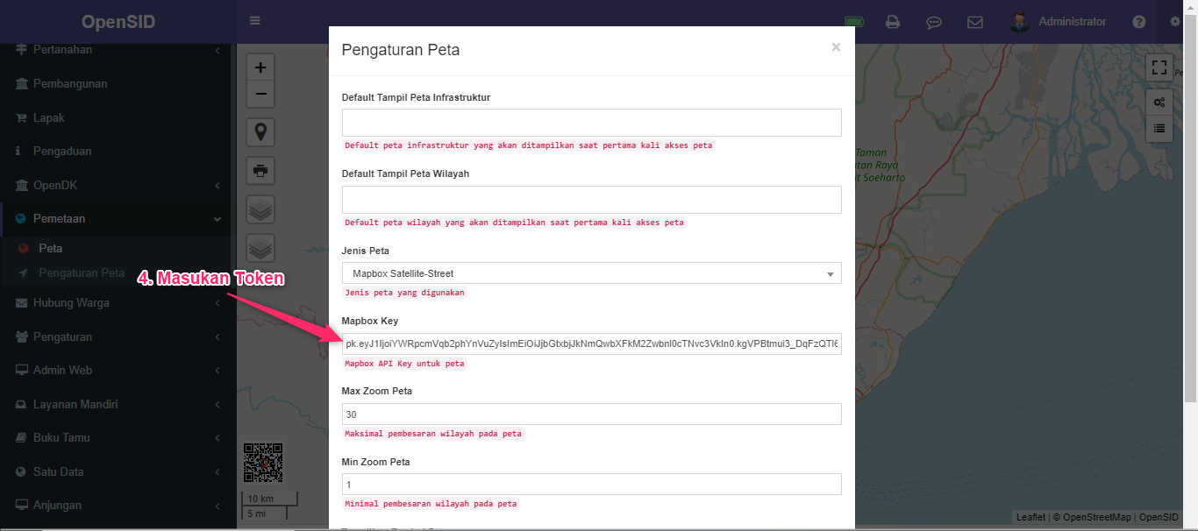Zoom in using the plus control
1198x531 pixels.
pyautogui.click(x=260, y=66)
